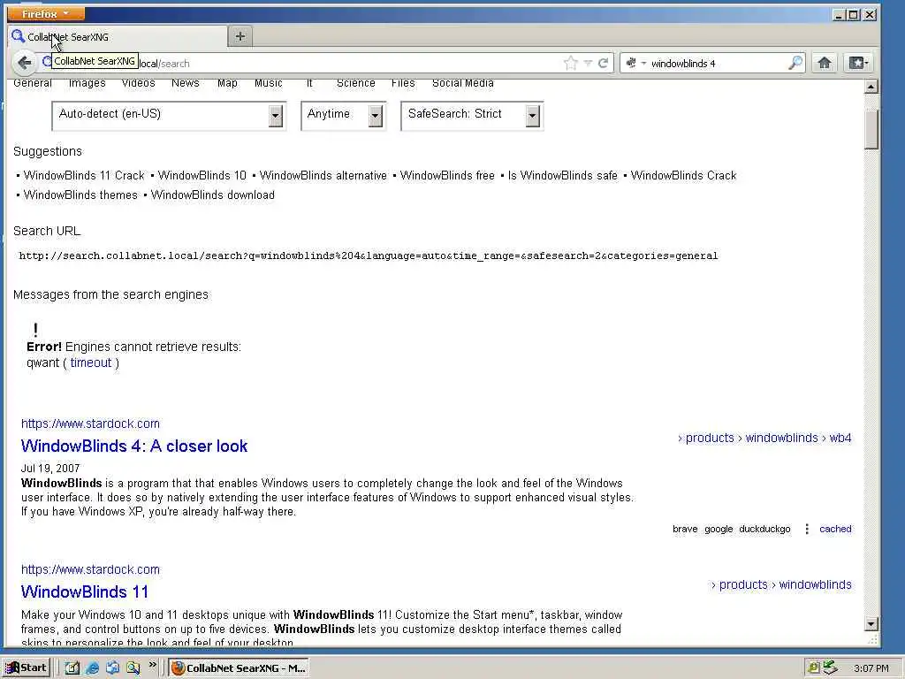Click suggestion WindowBlinds themes
The width and height of the screenshot is (905, 679).
(80, 195)
